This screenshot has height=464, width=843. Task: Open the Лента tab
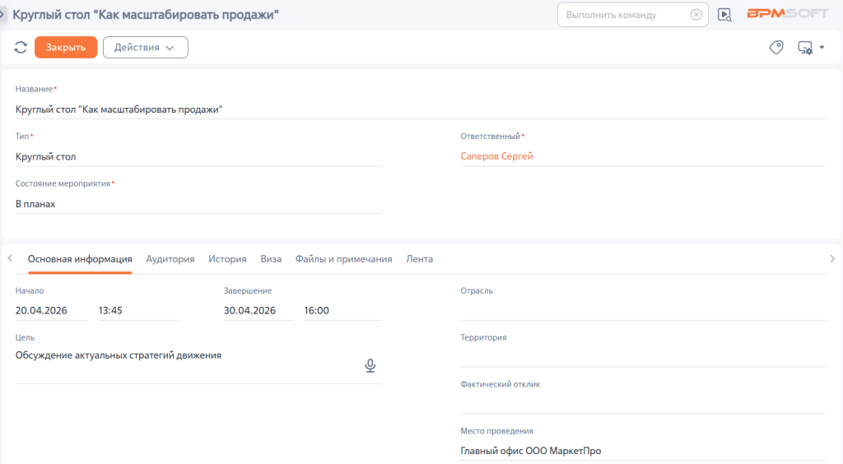[419, 259]
